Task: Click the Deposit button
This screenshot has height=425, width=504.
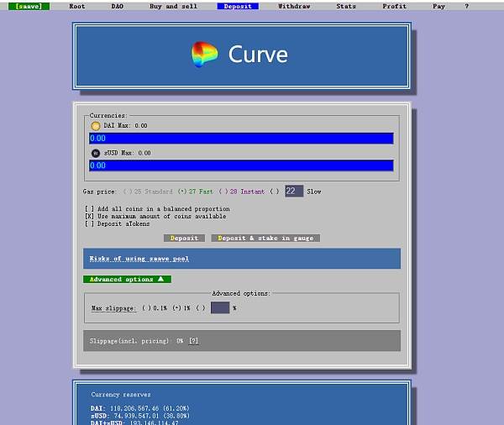Action: (x=184, y=239)
